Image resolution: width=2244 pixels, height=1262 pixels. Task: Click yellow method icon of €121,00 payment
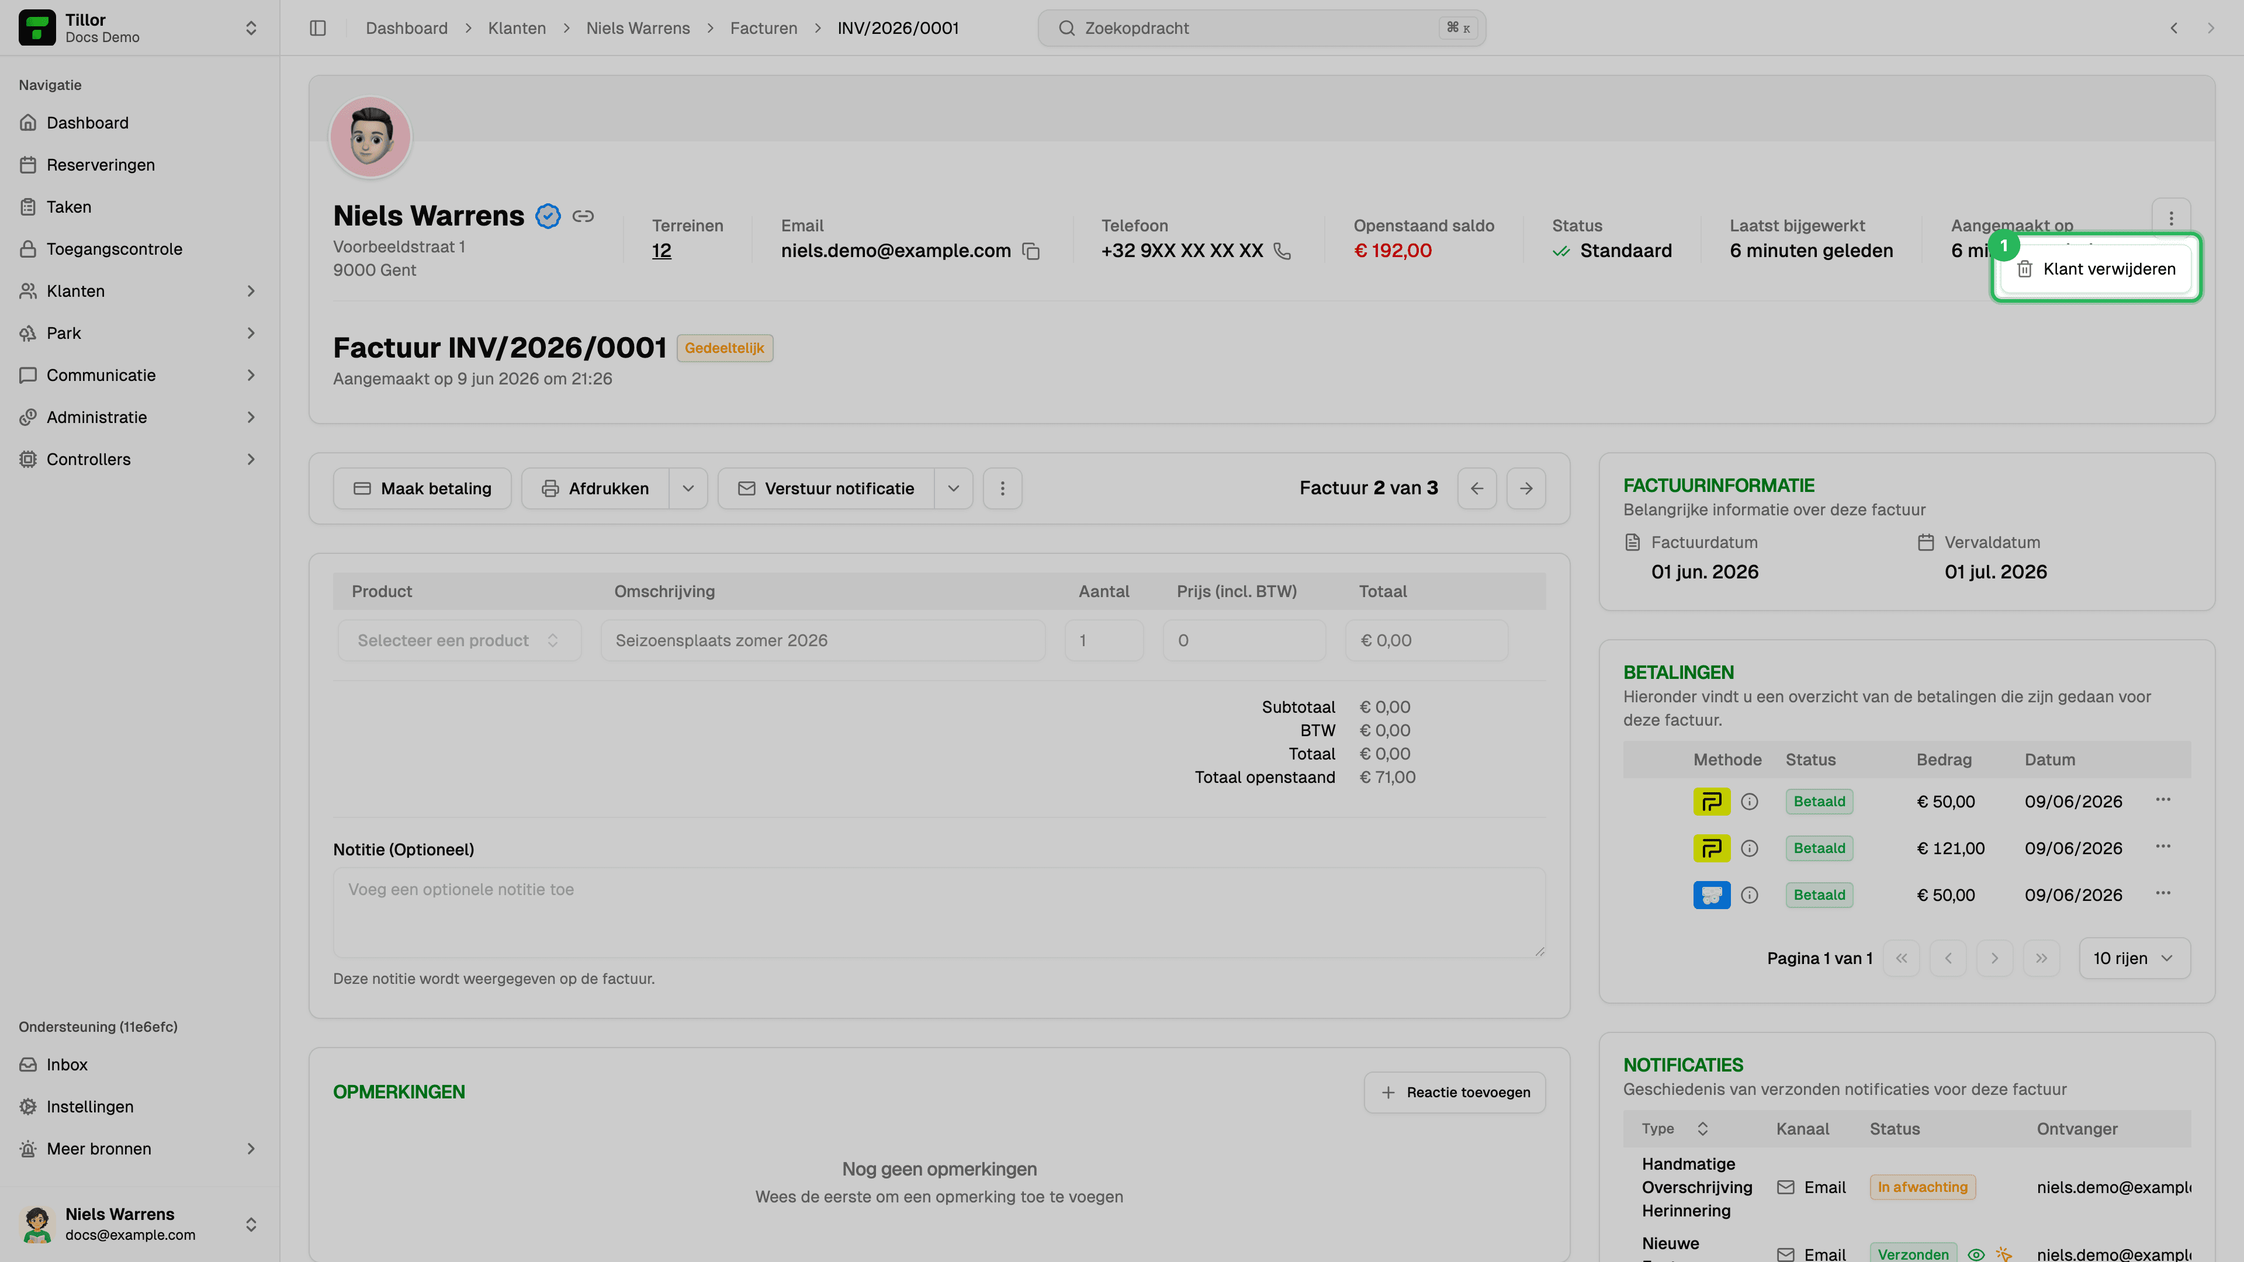point(1712,848)
